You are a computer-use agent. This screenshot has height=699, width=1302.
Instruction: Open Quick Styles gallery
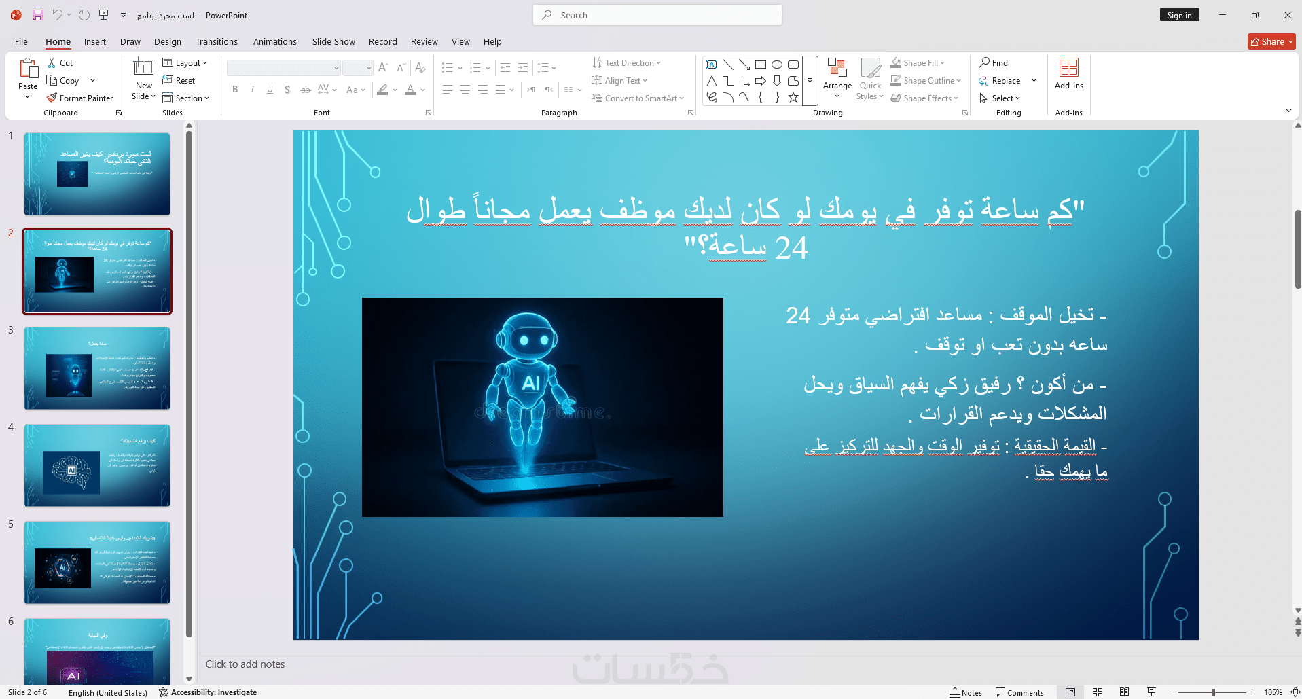pos(870,79)
